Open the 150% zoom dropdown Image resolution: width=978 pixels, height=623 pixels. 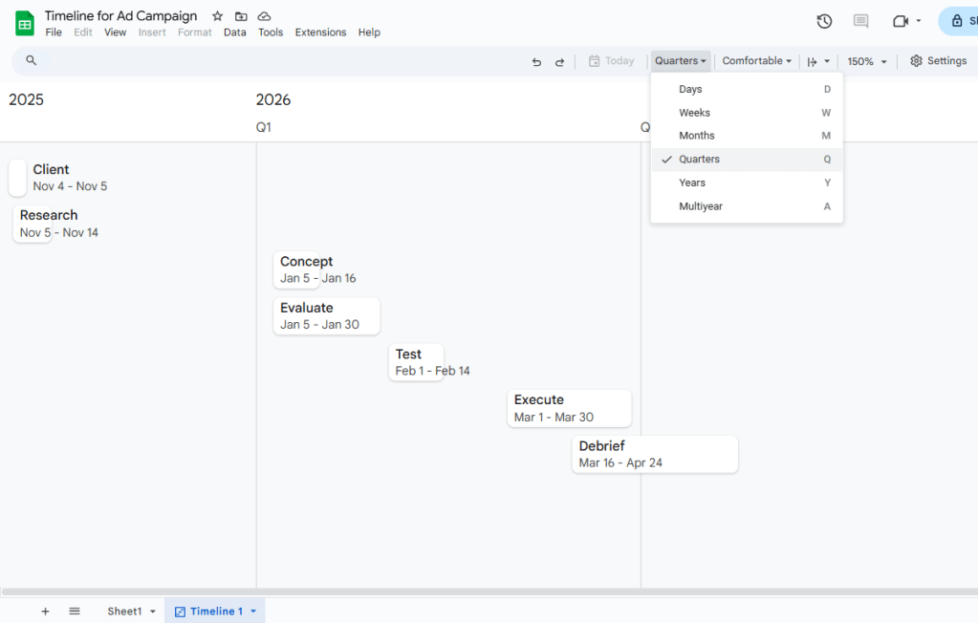(x=865, y=60)
